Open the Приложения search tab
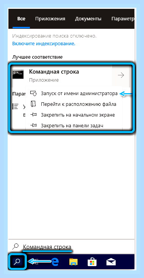Image resolution: width=144 pixels, height=278 pixels. (50, 19)
